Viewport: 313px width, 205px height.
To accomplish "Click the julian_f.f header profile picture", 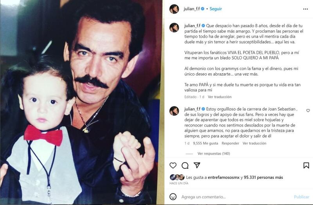I will pos(174,9).
